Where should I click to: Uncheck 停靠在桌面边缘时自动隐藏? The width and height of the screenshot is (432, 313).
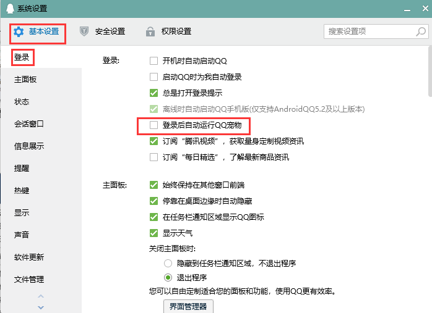click(x=153, y=201)
